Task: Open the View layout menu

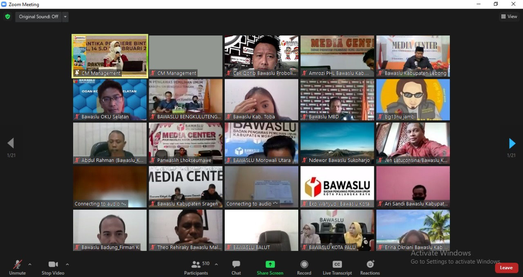Action: click(509, 17)
